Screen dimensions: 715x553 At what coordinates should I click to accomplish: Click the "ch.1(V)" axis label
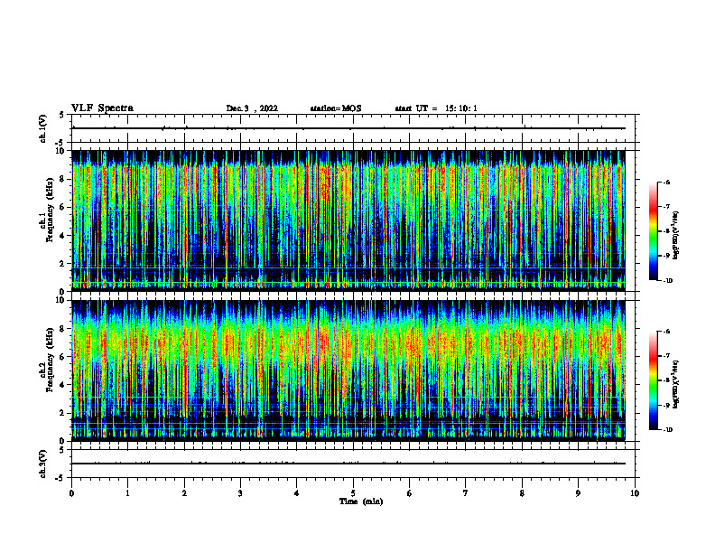click(43, 128)
